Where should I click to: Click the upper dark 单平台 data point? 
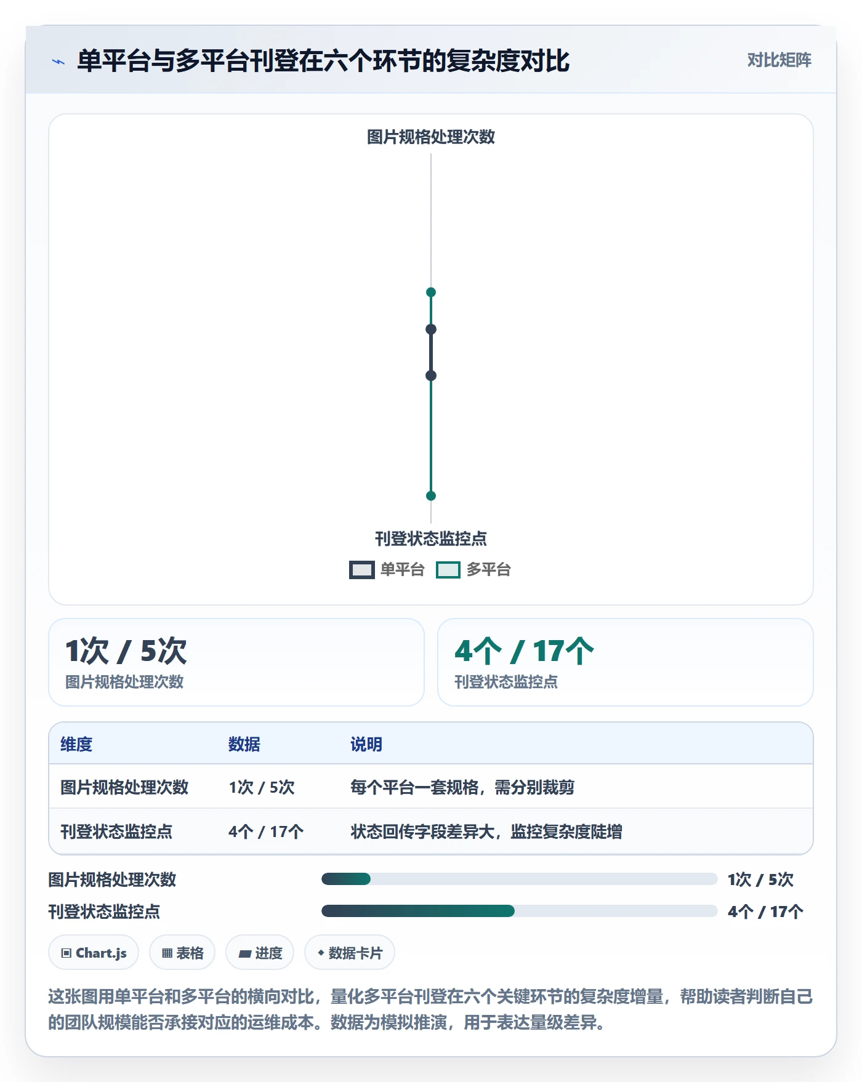(x=431, y=329)
